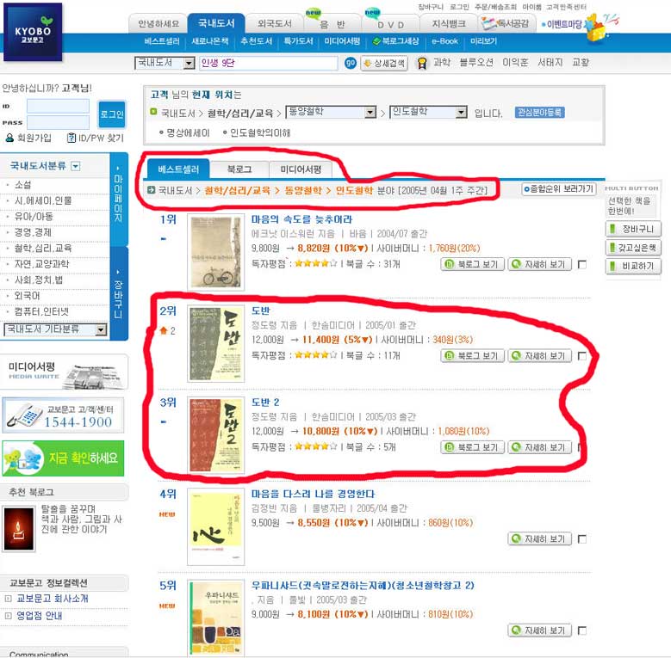Tick checkbox for 마음을 다스려 나를 경영한다
Screen dimensions: 671x658
(582, 539)
